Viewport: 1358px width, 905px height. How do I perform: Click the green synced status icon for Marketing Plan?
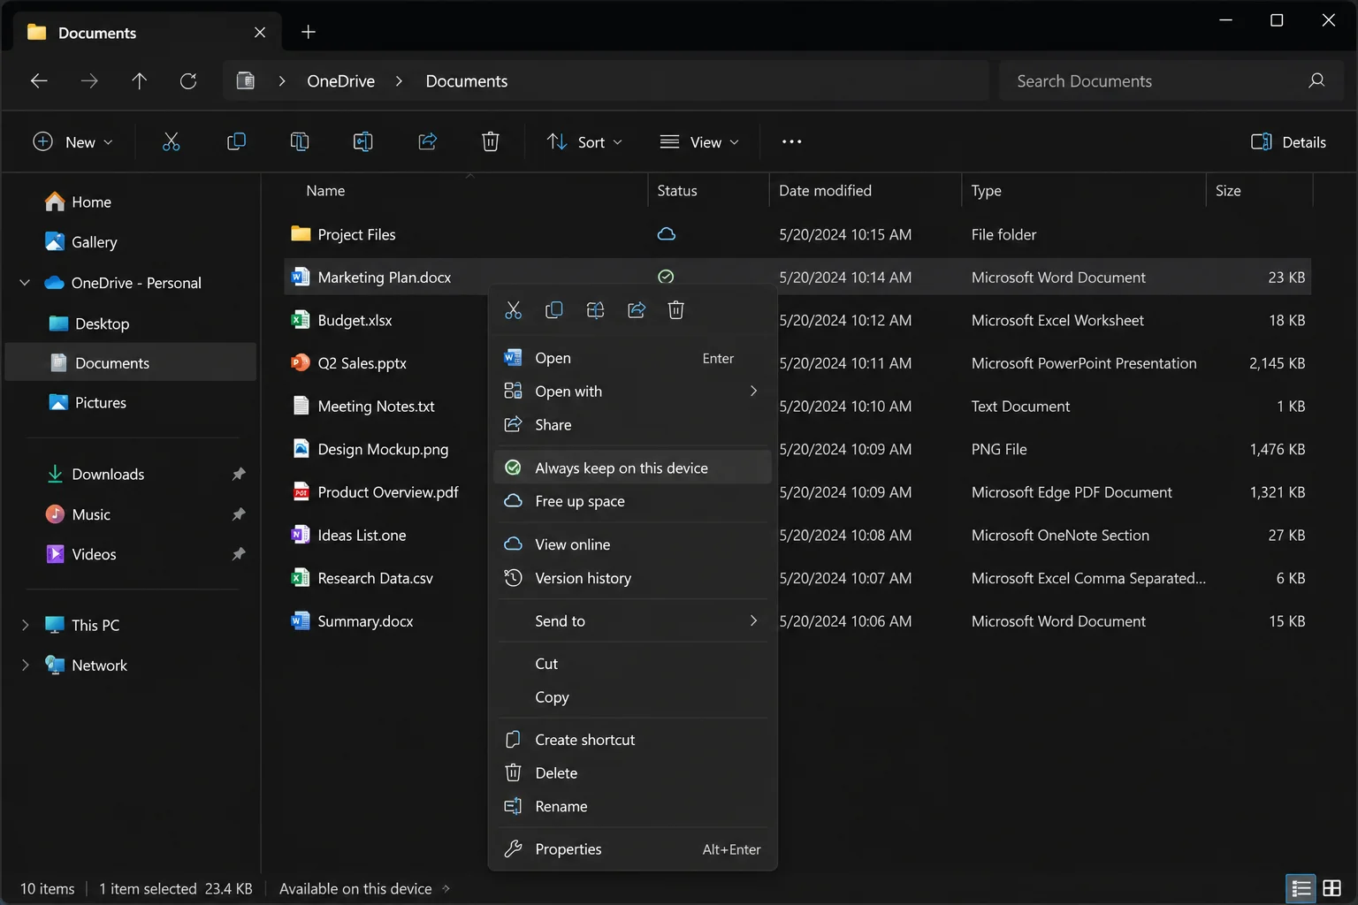(x=666, y=277)
